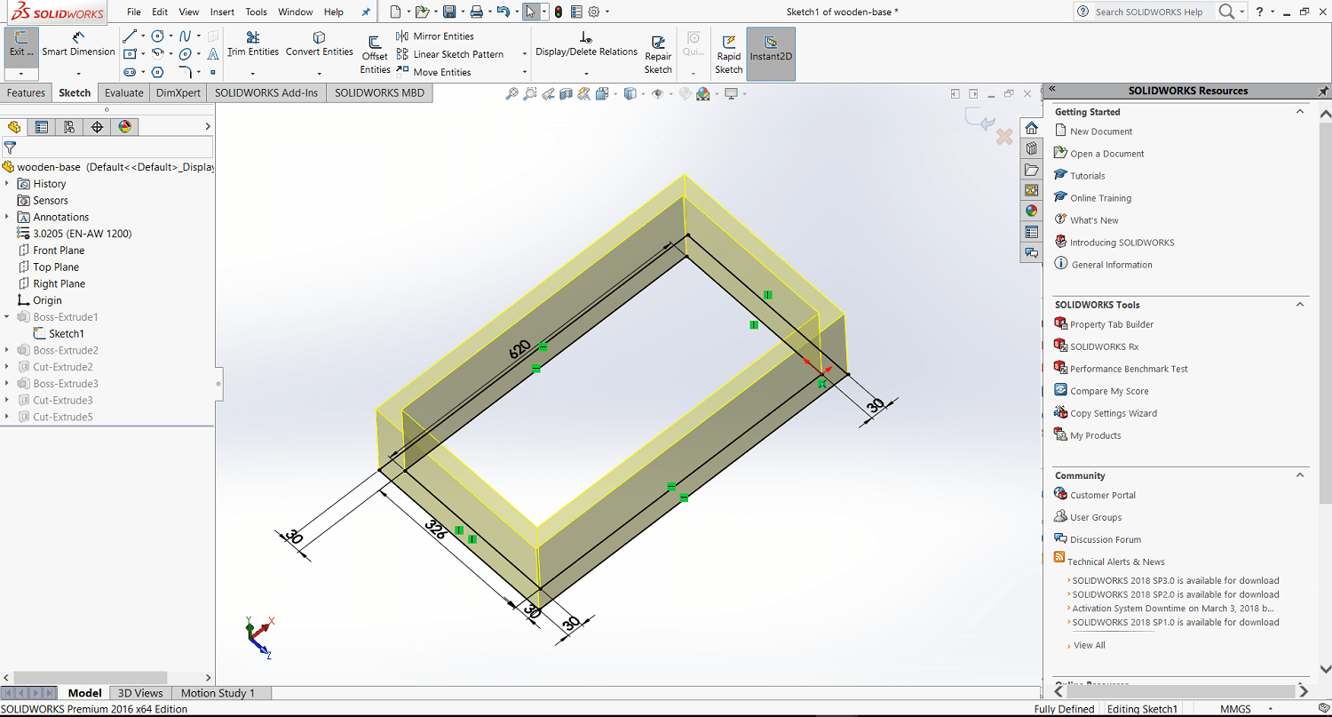Launch Performance Benchmark Test
This screenshot has width=1332, height=717.
coord(1129,369)
